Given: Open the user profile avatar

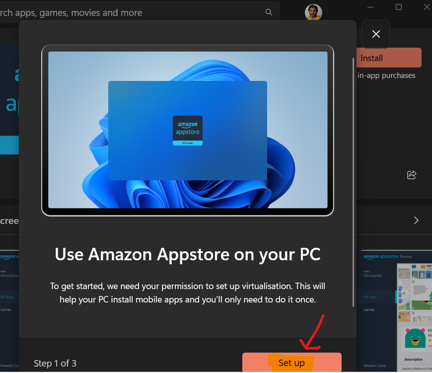Looking at the screenshot, I should [x=313, y=12].
